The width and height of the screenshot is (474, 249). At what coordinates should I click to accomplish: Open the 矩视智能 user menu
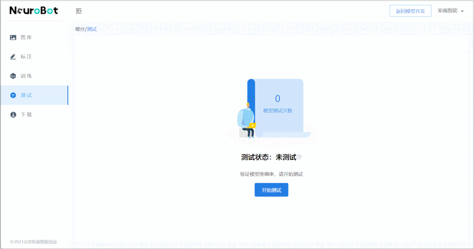point(447,11)
